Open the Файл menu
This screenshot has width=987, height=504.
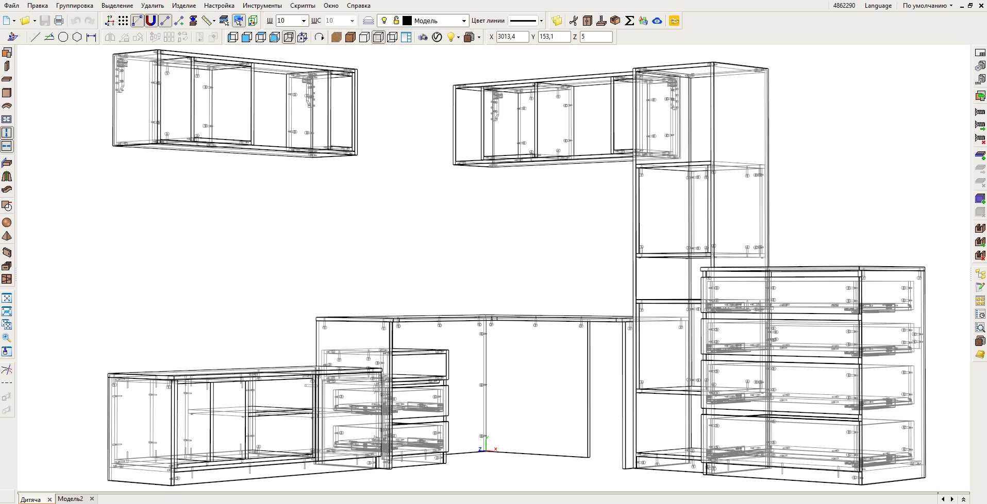(x=11, y=6)
